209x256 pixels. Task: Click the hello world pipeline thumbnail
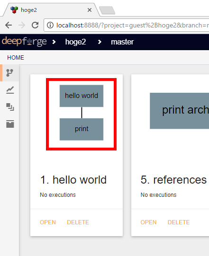pyautogui.click(x=82, y=115)
